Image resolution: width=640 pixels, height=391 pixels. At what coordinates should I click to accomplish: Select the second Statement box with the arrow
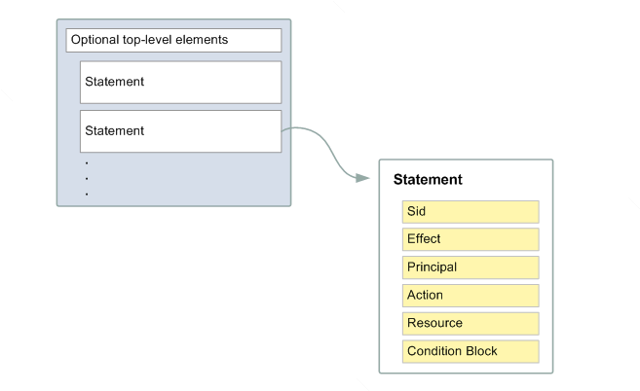(180, 130)
